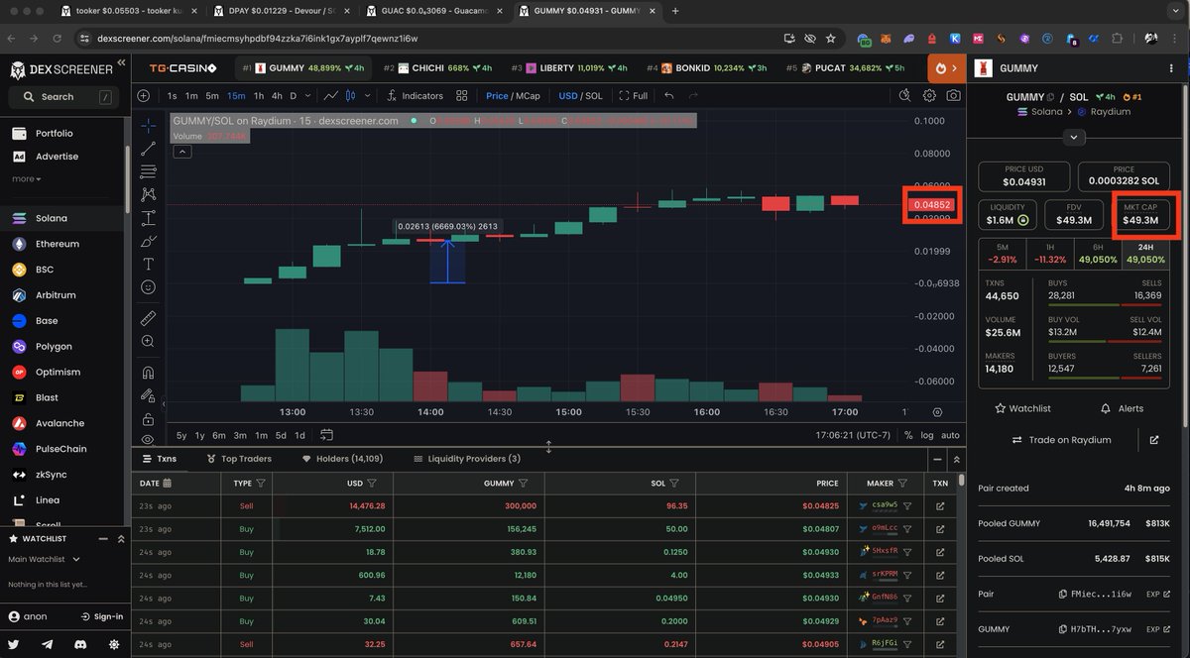Expand pair info chevron under Raydium

pos(1074,138)
